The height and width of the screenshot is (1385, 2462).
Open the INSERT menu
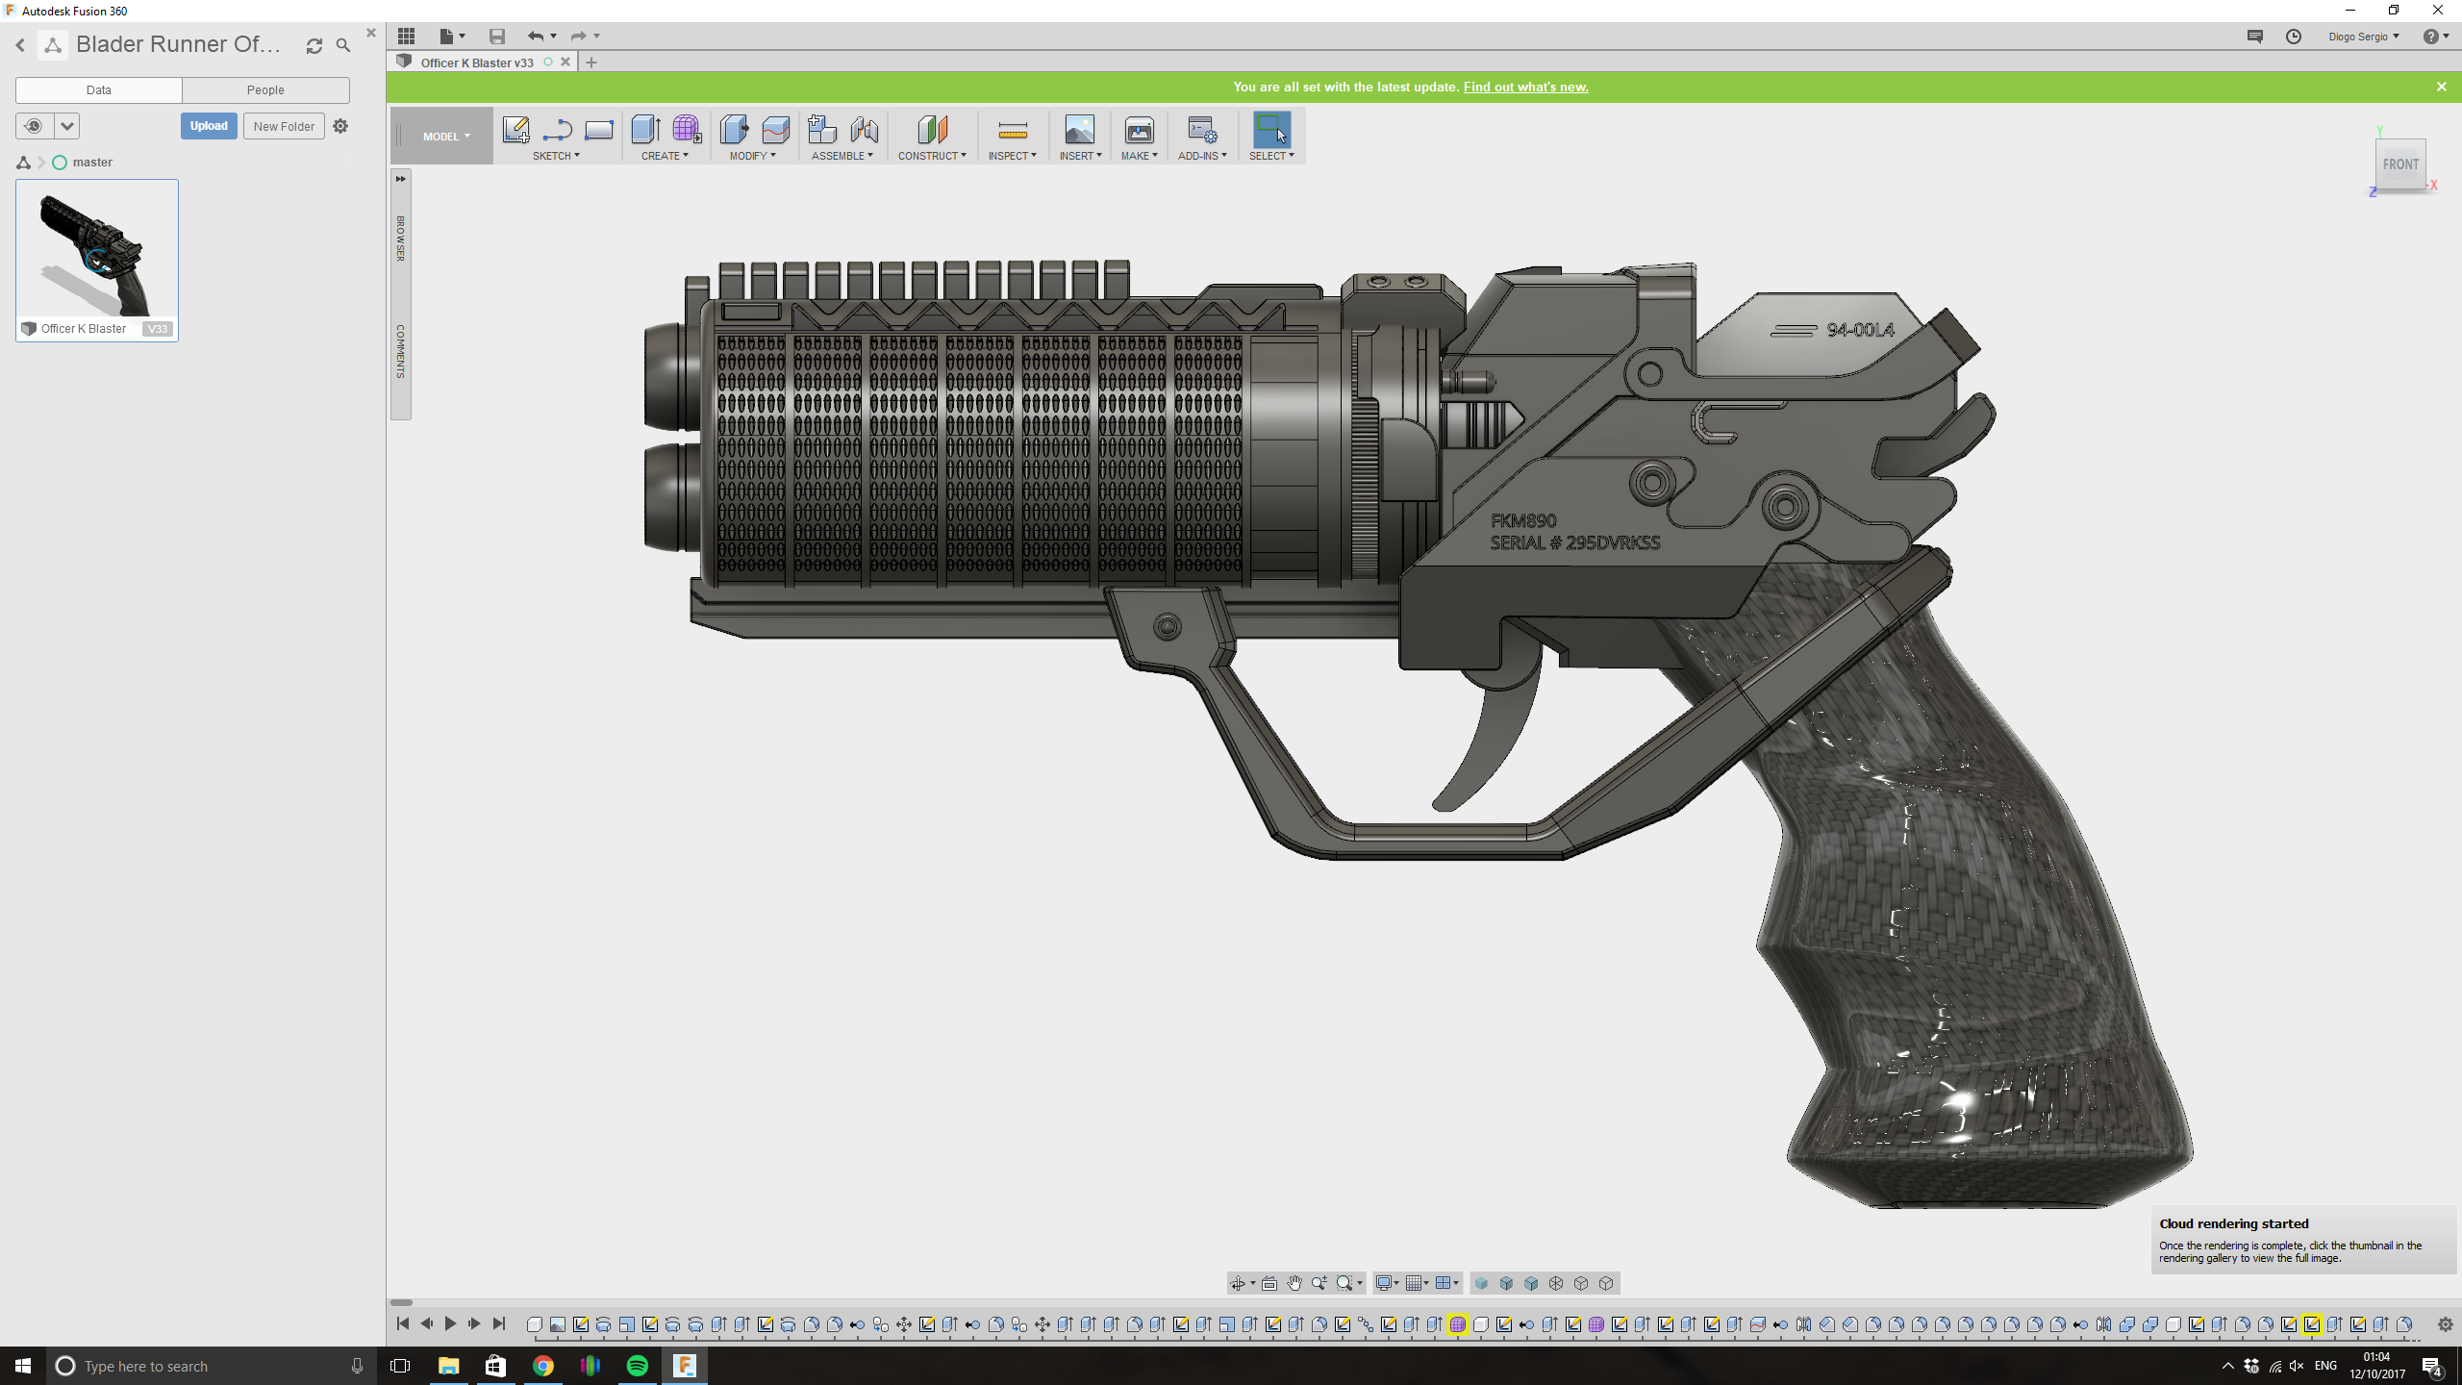[x=1080, y=156]
